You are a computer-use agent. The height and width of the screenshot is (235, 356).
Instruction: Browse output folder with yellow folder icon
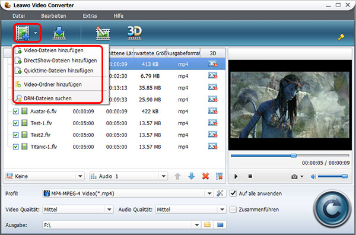(x=207, y=225)
